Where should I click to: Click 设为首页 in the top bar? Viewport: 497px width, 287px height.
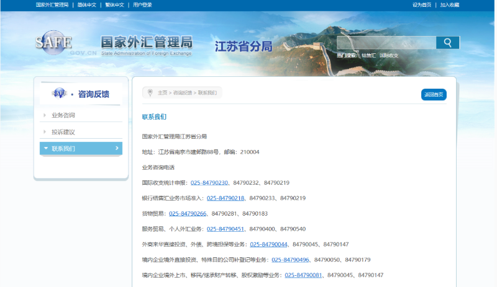click(422, 5)
